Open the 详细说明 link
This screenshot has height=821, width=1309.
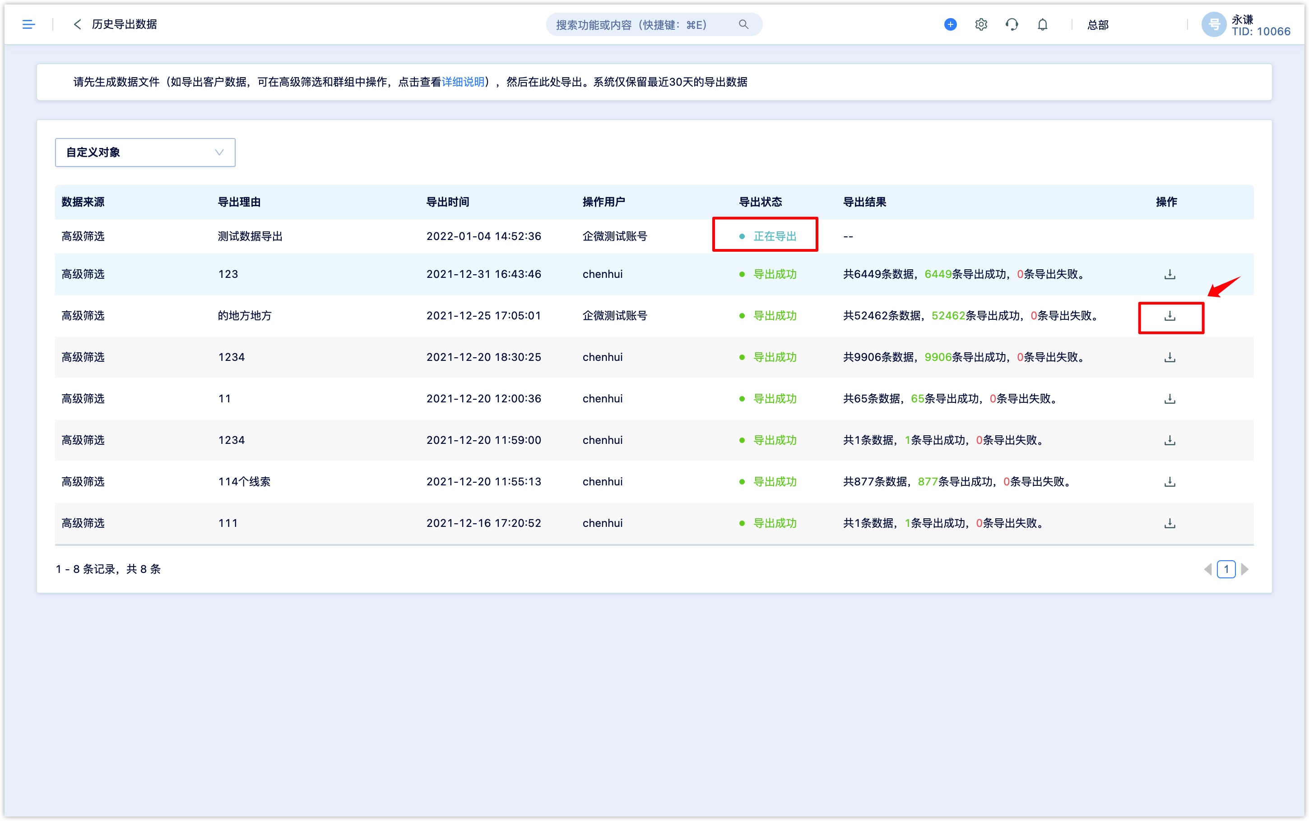pyautogui.click(x=463, y=82)
